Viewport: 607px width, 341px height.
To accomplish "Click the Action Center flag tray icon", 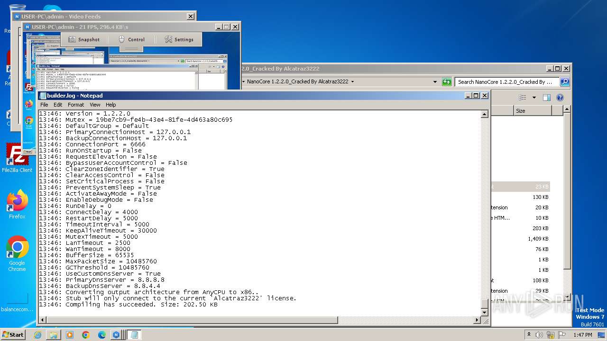I will click(x=562, y=334).
